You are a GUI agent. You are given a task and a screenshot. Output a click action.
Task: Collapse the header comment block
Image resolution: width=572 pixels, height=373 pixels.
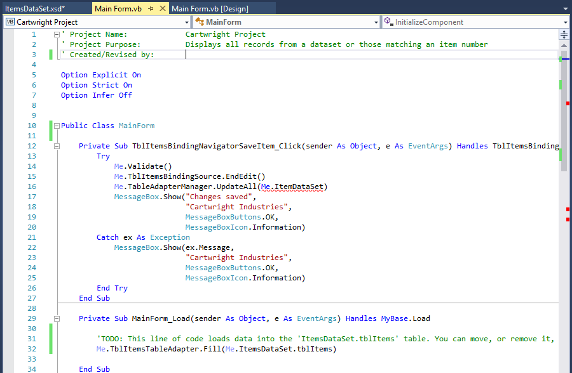(x=56, y=34)
